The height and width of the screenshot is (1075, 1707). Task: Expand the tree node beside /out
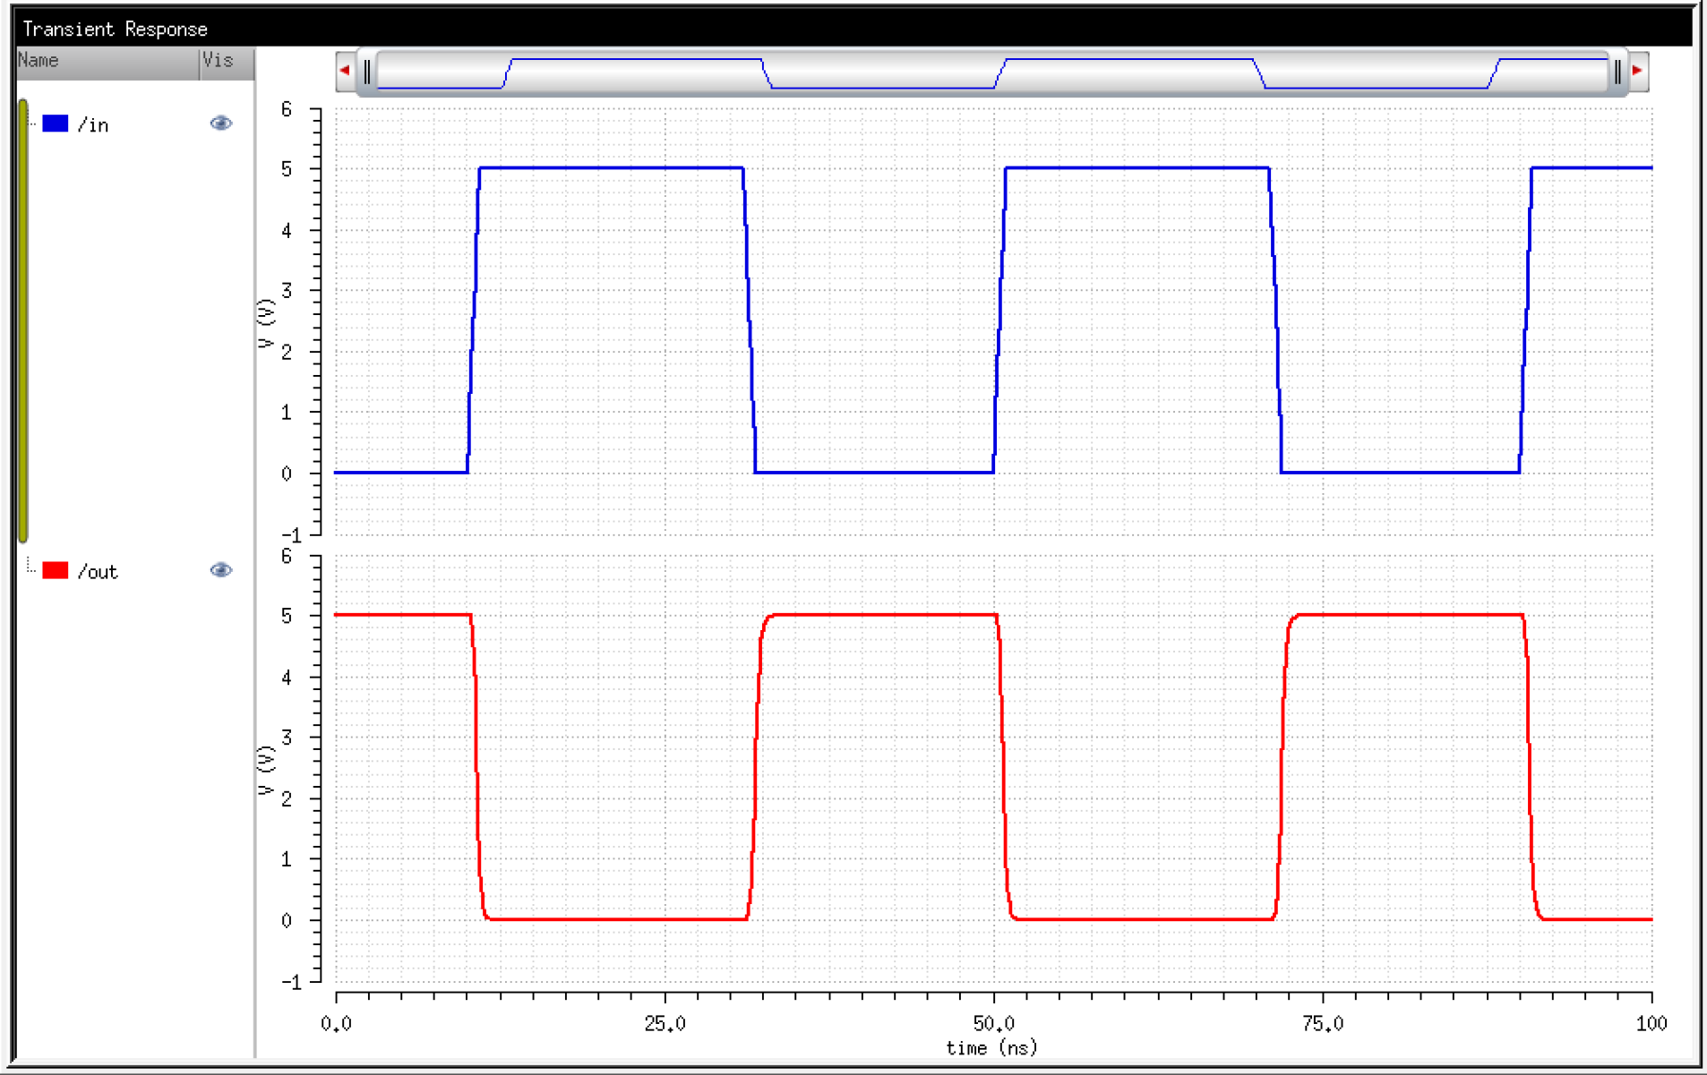(x=31, y=566)
